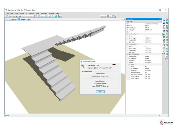The height and width of the screenshot is (125, 173).
Task: Collapse the Interlanding #1 section
Action: (127, 34)
